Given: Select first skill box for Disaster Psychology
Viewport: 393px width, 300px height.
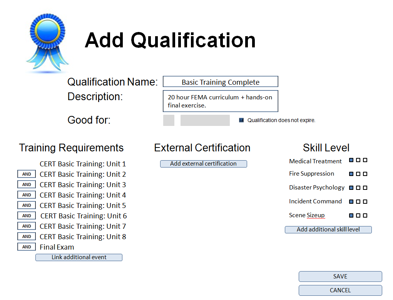Looking at the screenshot, I should click(351, 188).
